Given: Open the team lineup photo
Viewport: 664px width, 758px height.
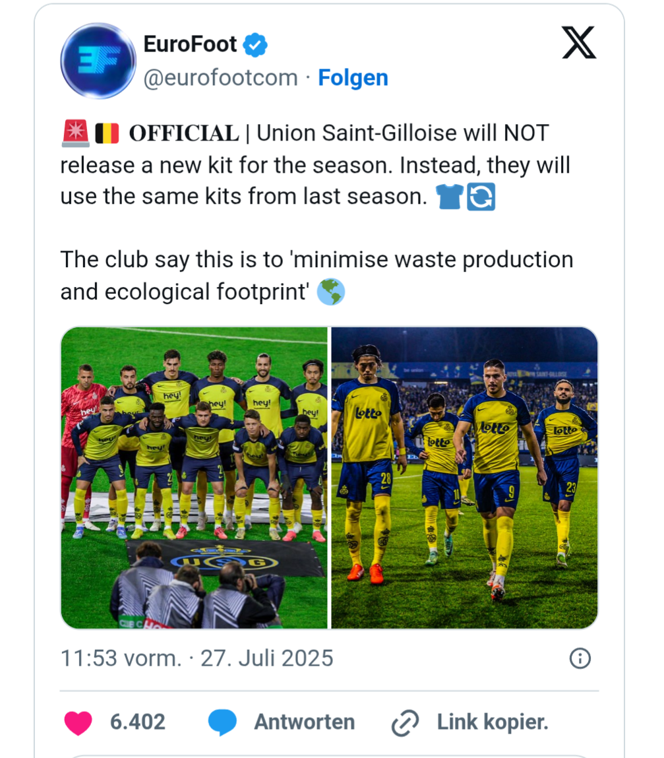Looking at the screenshot, I should click(x=194, y=478).
